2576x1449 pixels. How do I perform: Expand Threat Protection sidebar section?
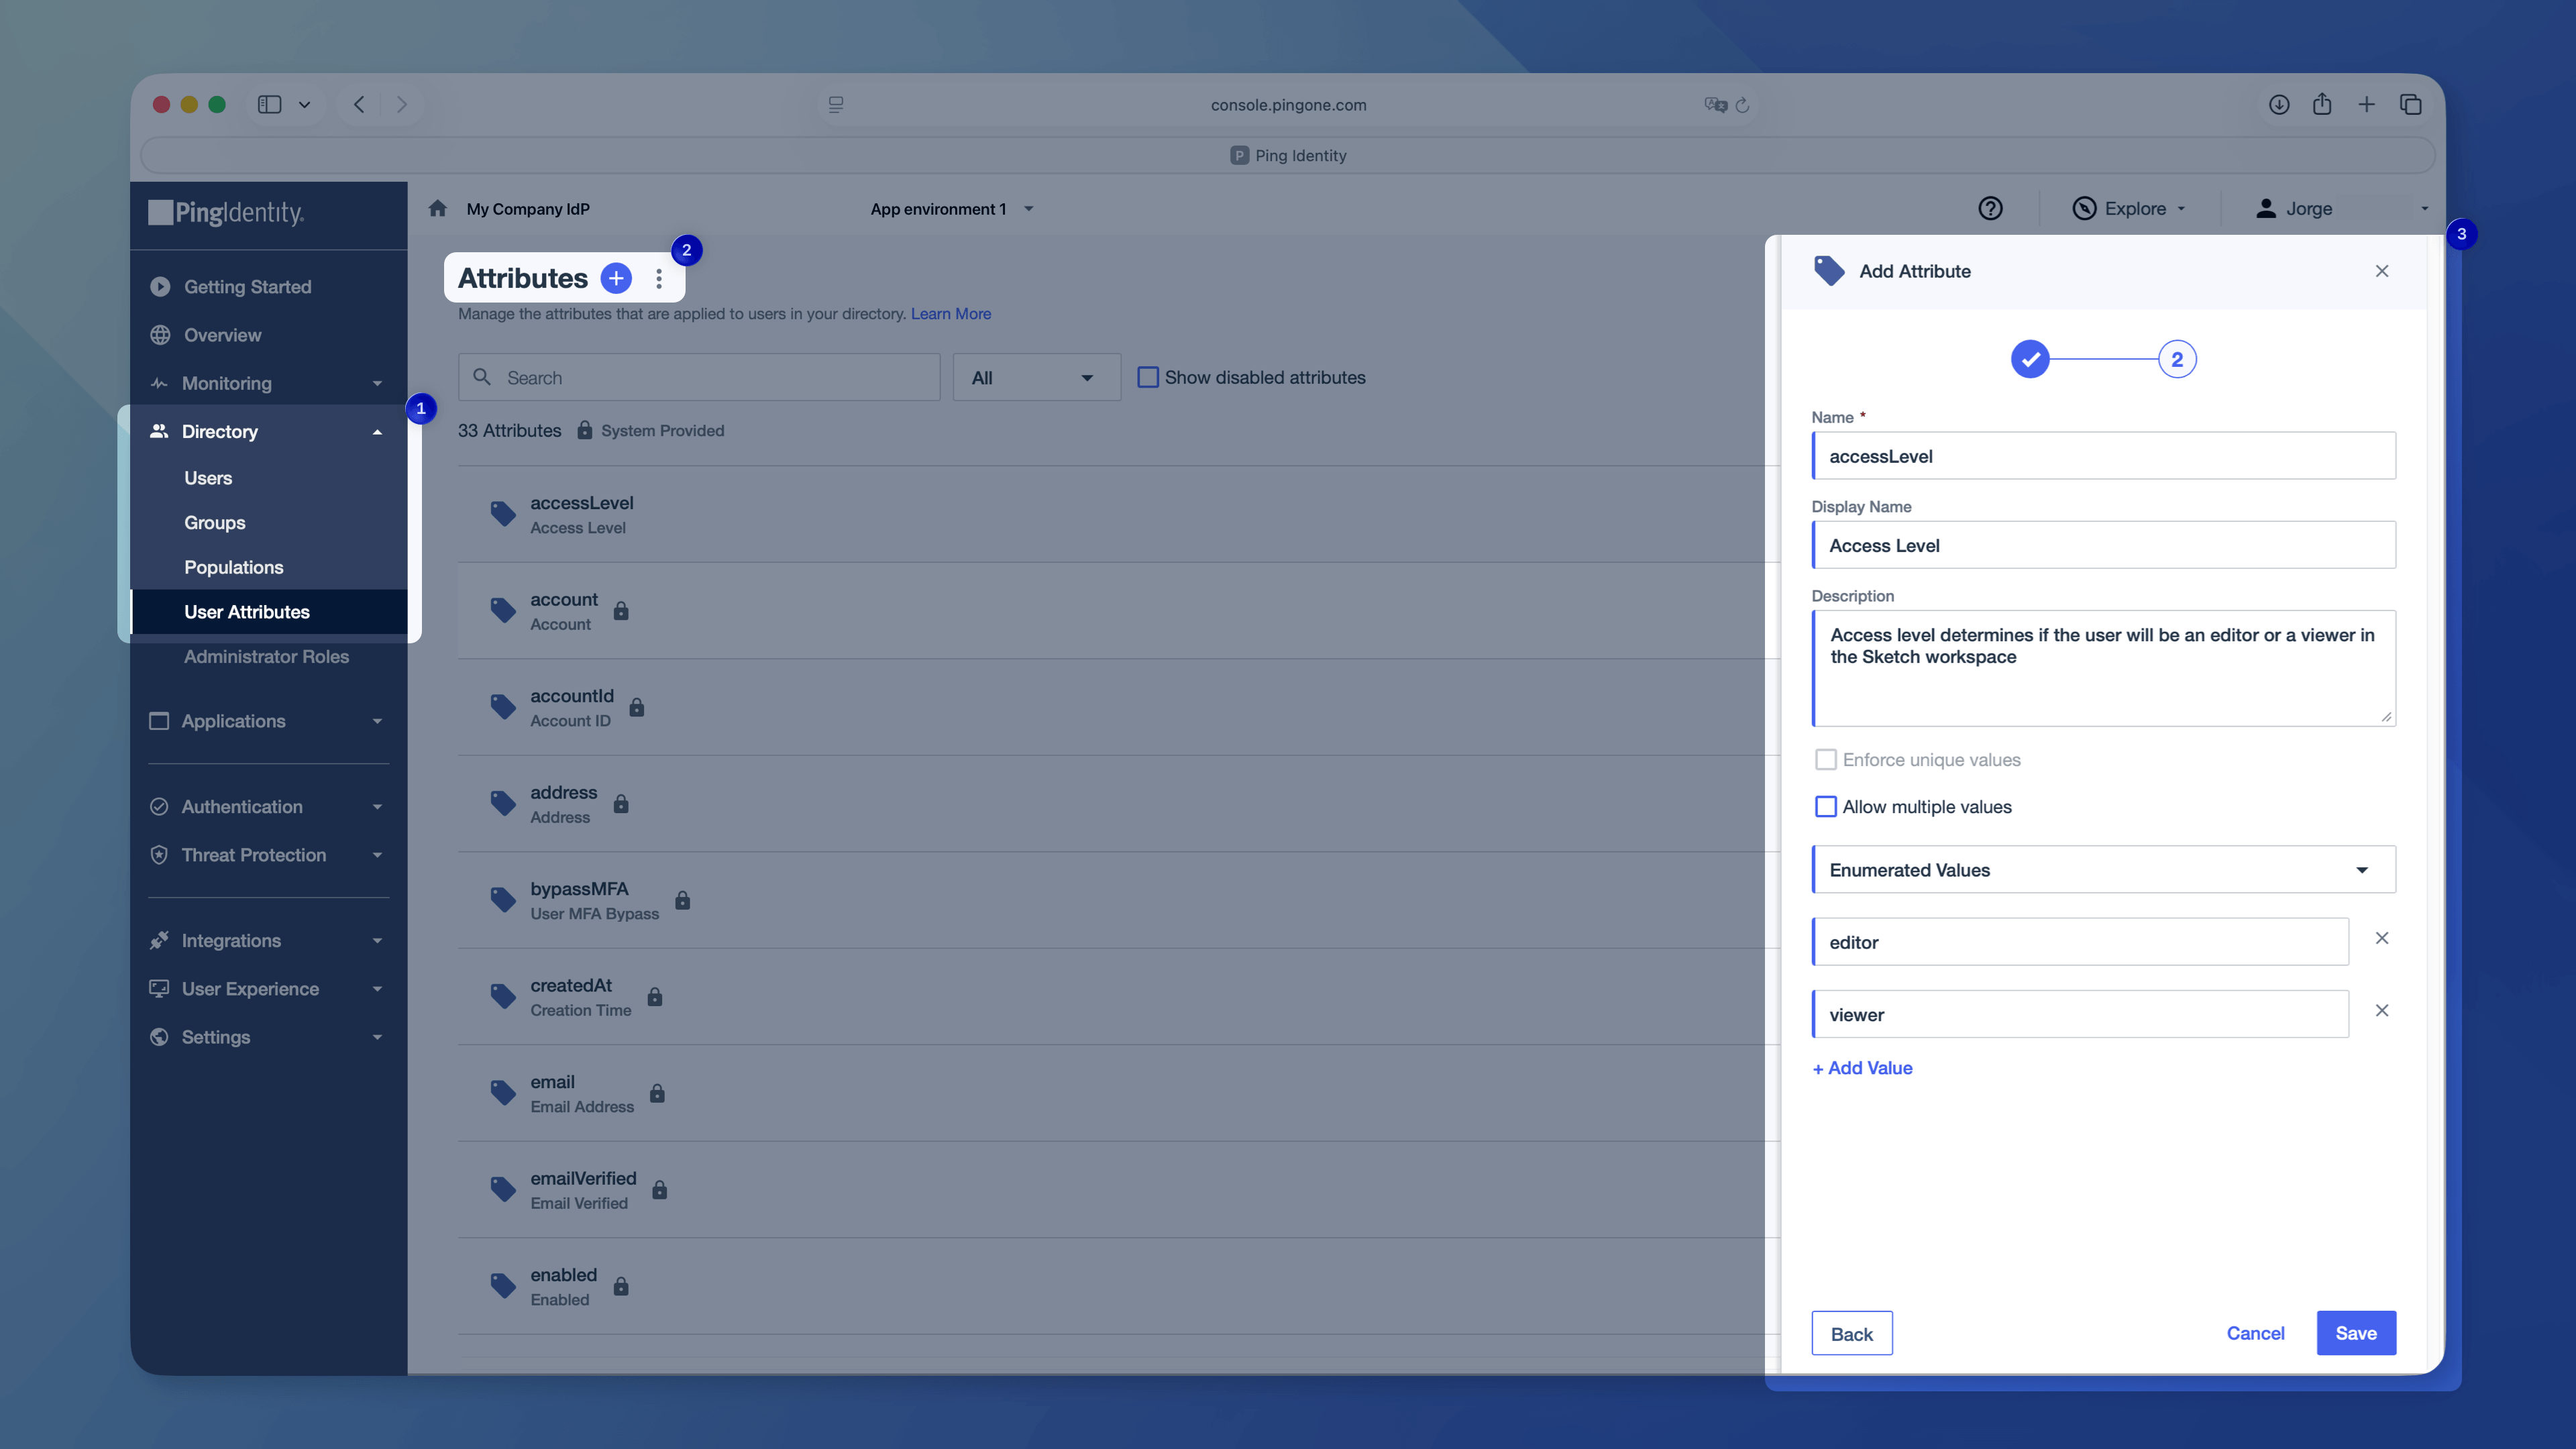click(x=268, y=855)
